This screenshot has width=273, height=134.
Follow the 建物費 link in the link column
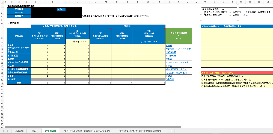[169, 45]
